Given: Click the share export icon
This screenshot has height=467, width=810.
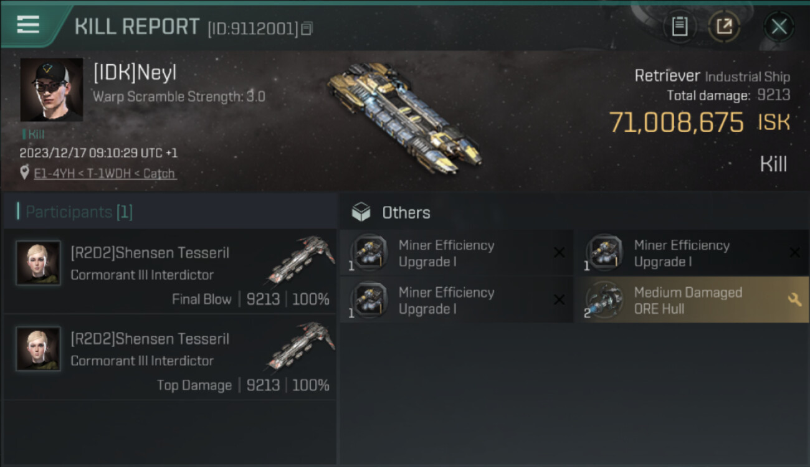Looking at the screenshot, I should 724,26.
